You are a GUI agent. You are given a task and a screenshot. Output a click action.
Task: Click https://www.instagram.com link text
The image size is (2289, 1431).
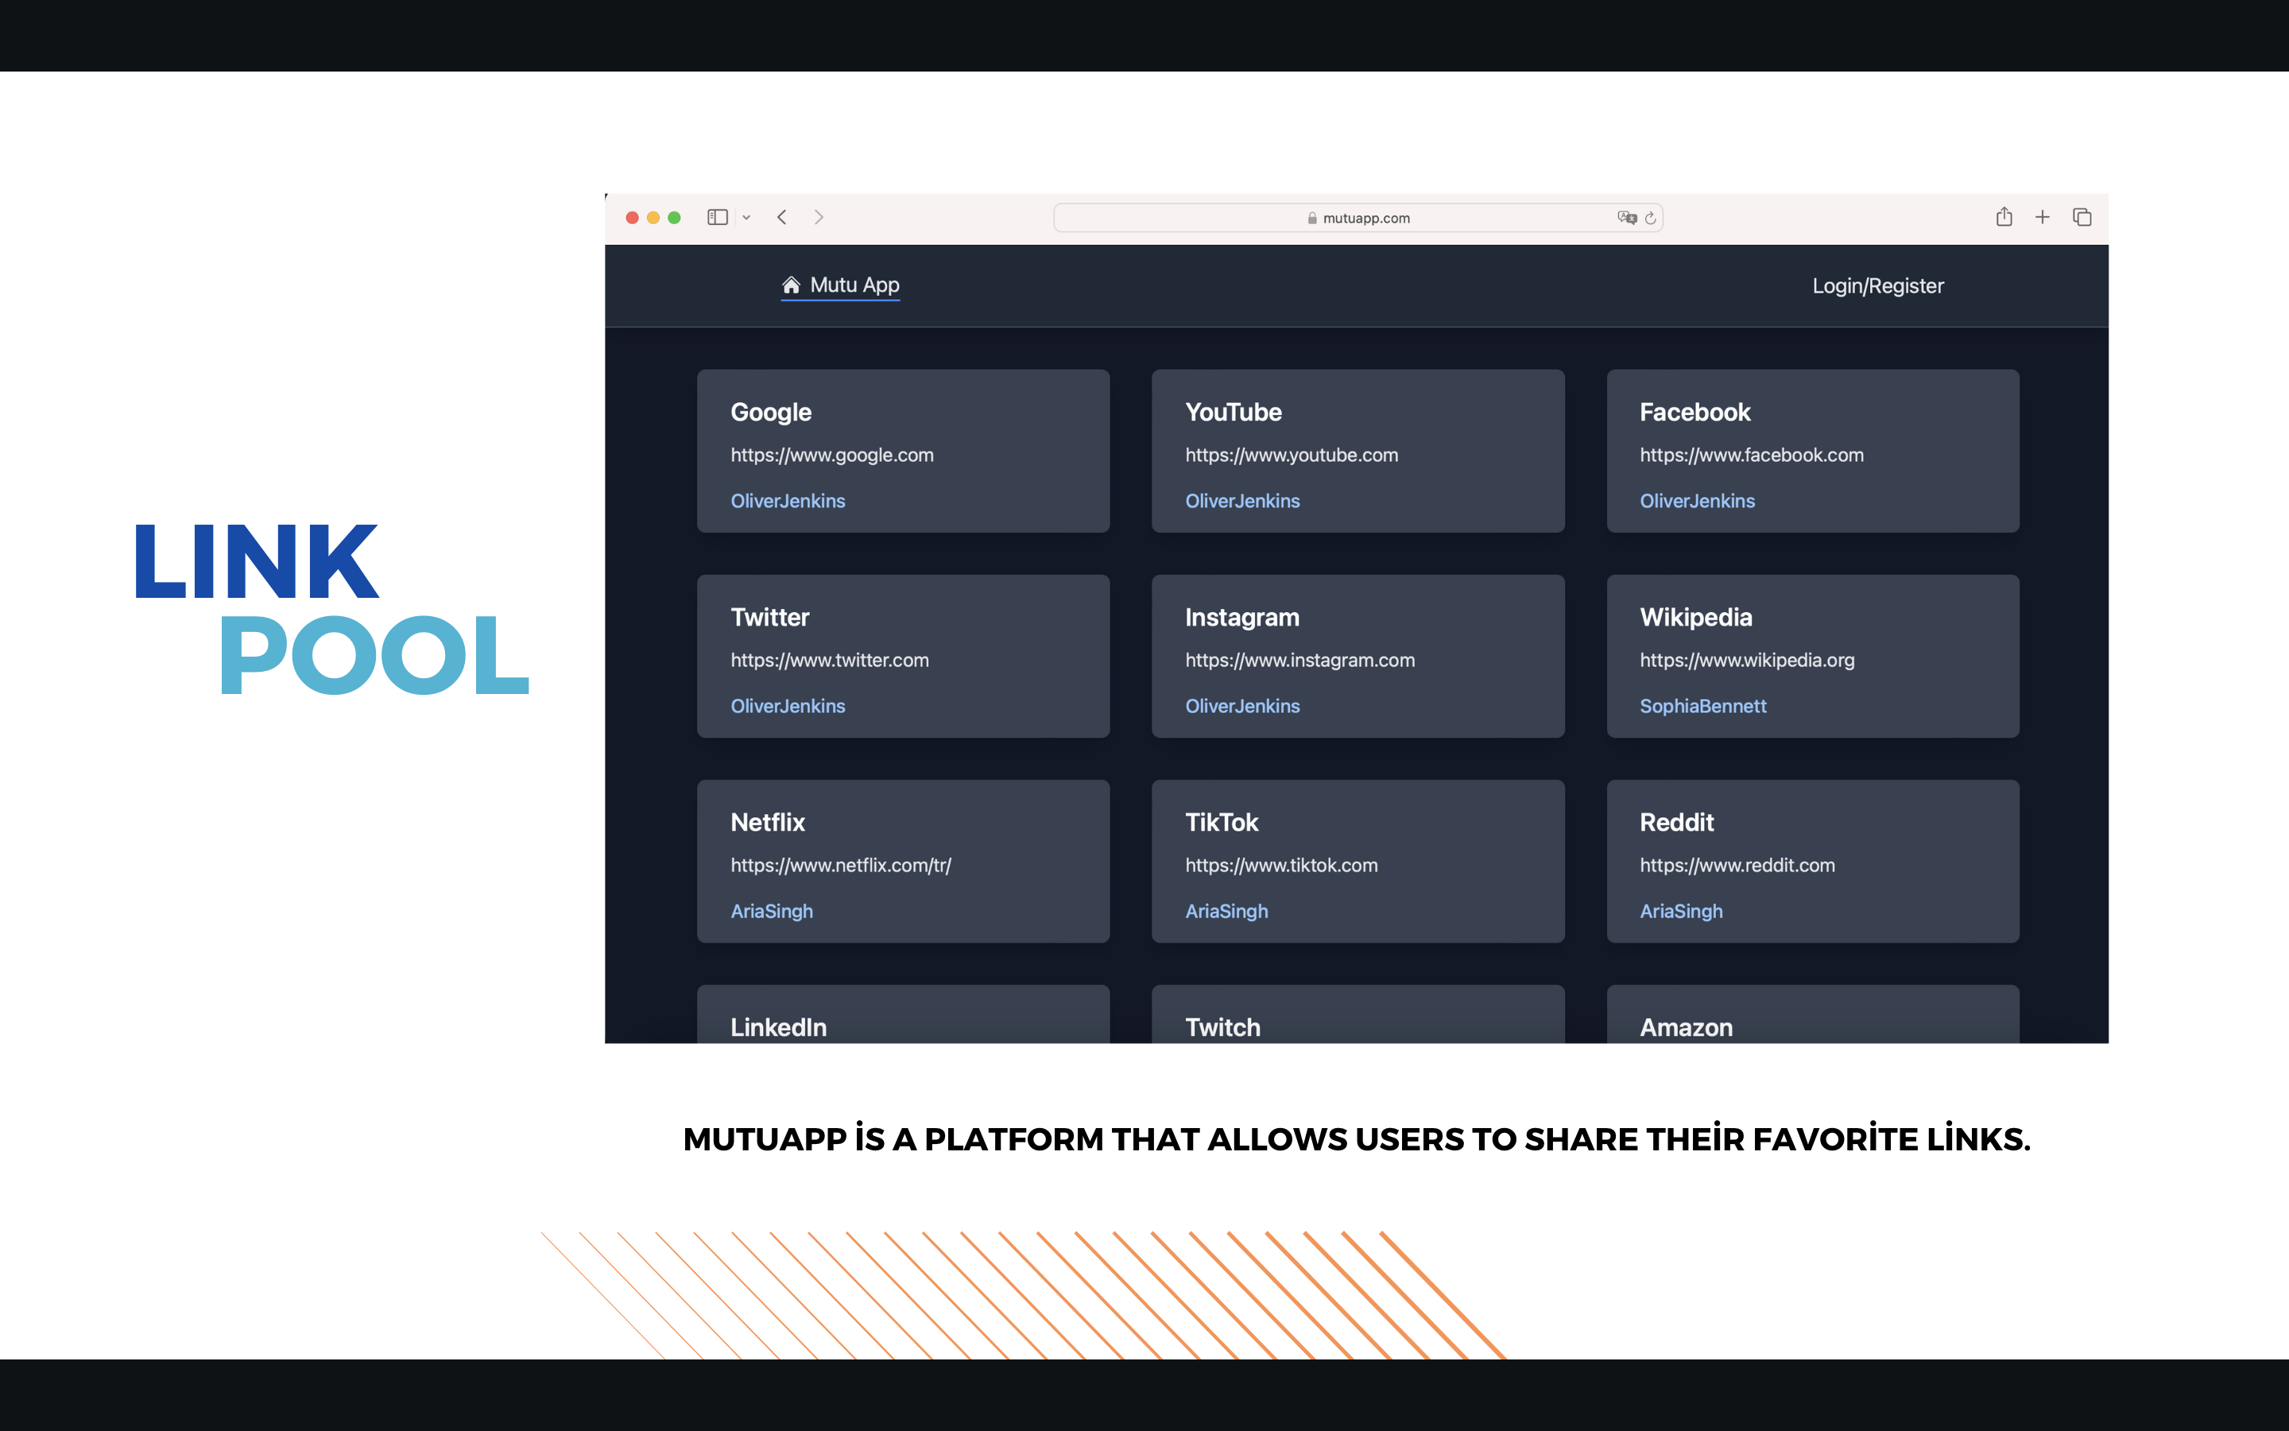click(1299, 661)
